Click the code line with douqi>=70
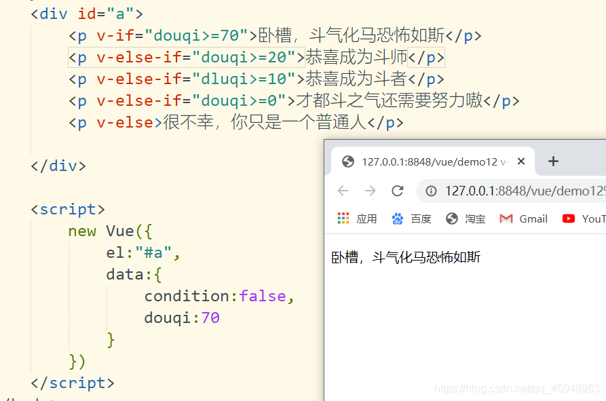The image size is (606, 401). (275, 36)
